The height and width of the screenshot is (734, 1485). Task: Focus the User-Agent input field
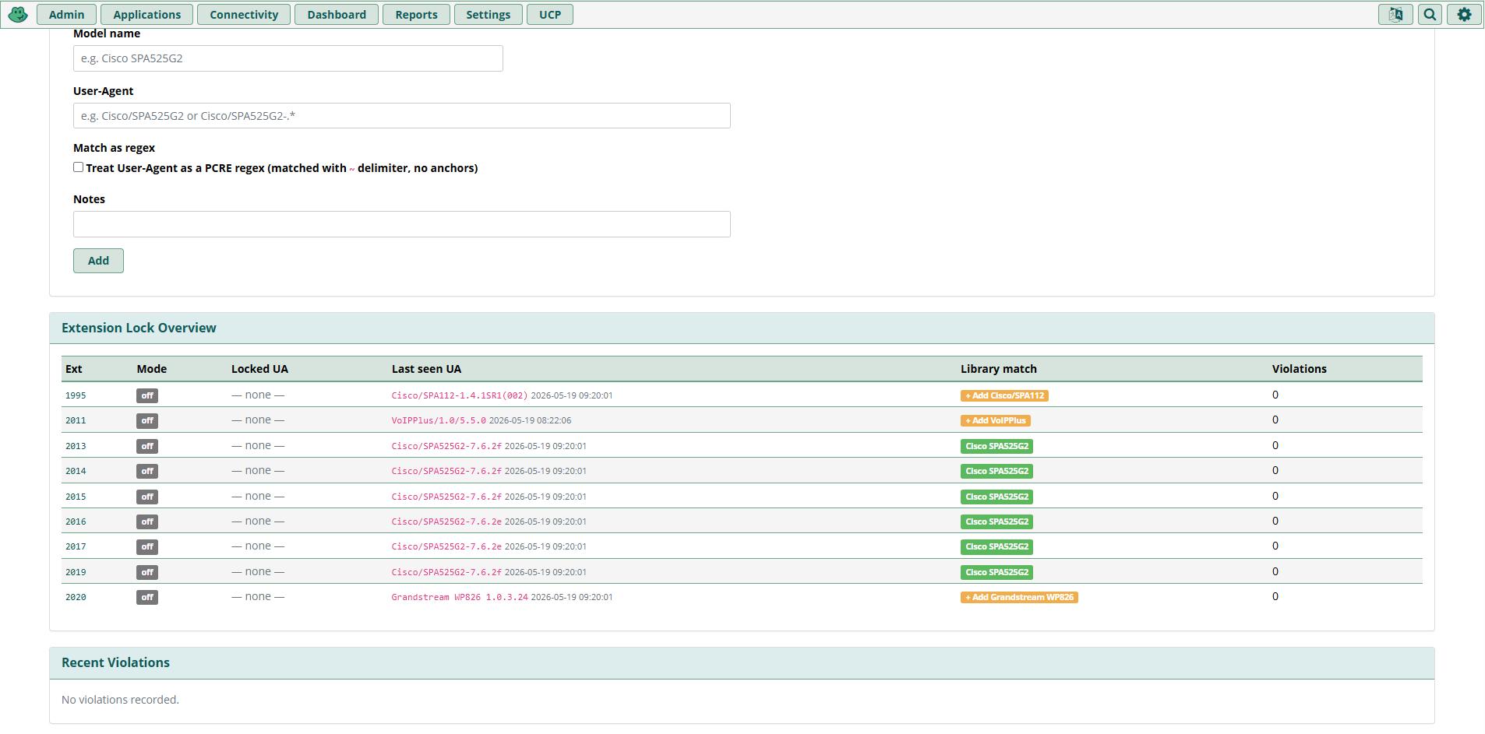(x=402, y=116)
